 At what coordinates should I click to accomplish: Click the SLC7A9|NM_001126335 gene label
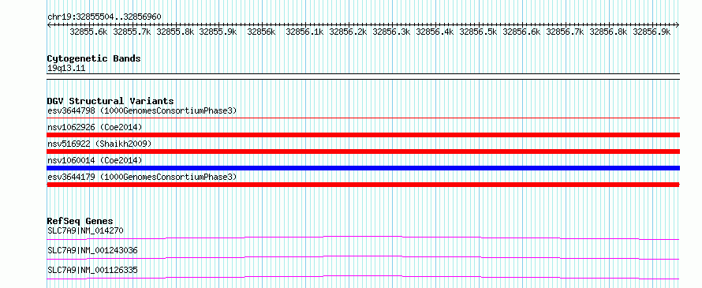pos(92,270)
